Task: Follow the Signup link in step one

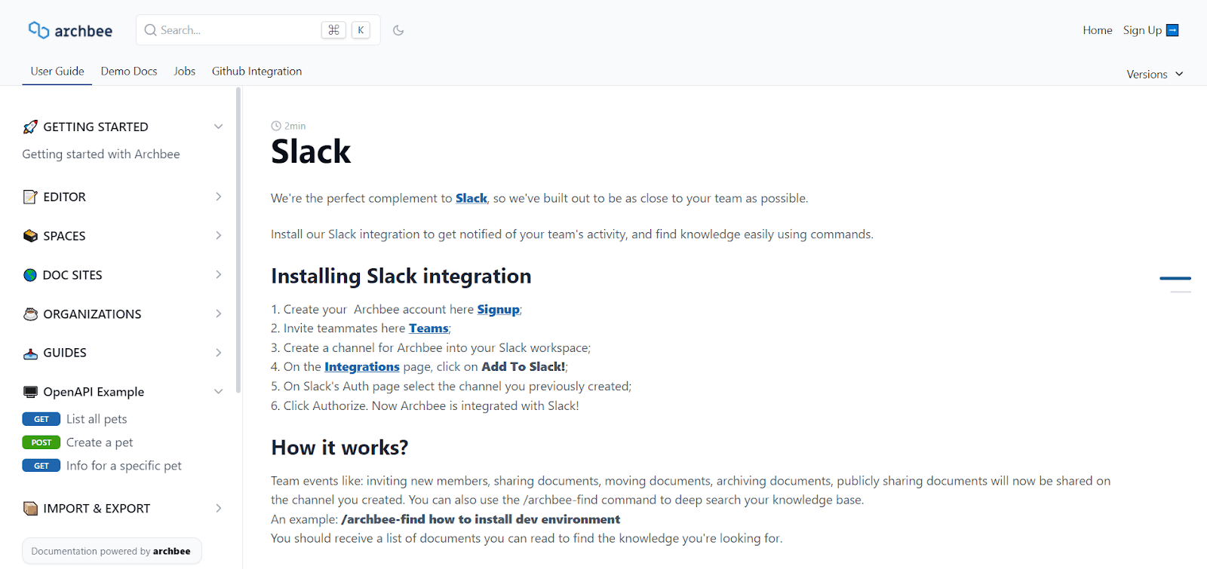Action: [x=498, y=309]
